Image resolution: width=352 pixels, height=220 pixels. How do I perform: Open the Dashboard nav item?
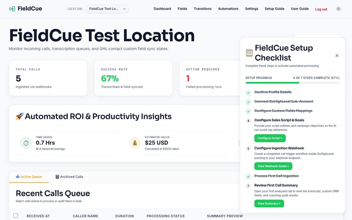coord(162,9)
